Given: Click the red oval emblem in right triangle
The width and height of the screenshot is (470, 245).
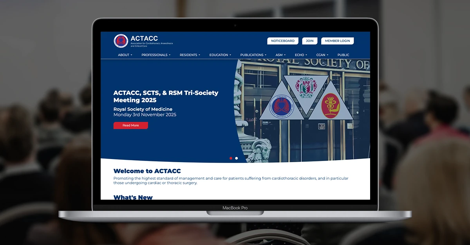Looking at the screenshot, I should click(331, 105).
